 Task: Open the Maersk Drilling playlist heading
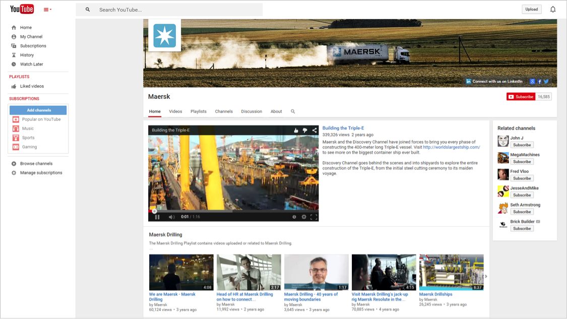[166, 235]
